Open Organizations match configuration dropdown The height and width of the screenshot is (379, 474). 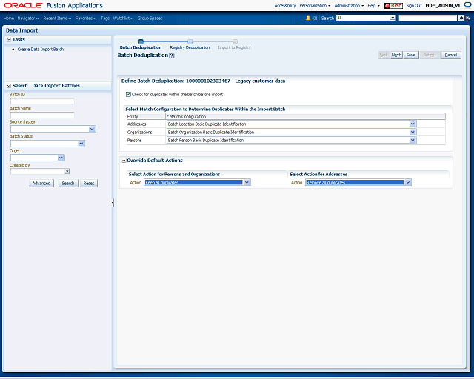[413, 132]
